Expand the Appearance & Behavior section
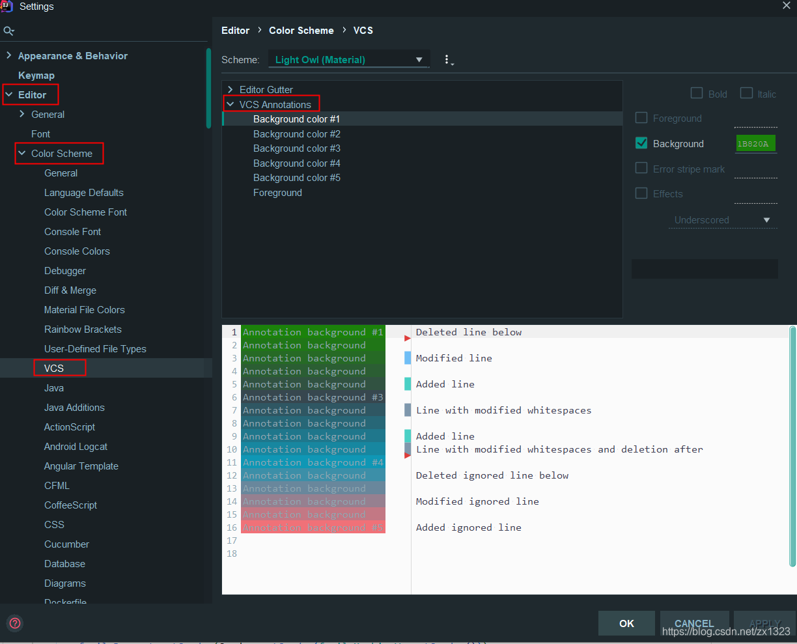This screenshot has width=797, height=644. (x=8, y=55)
